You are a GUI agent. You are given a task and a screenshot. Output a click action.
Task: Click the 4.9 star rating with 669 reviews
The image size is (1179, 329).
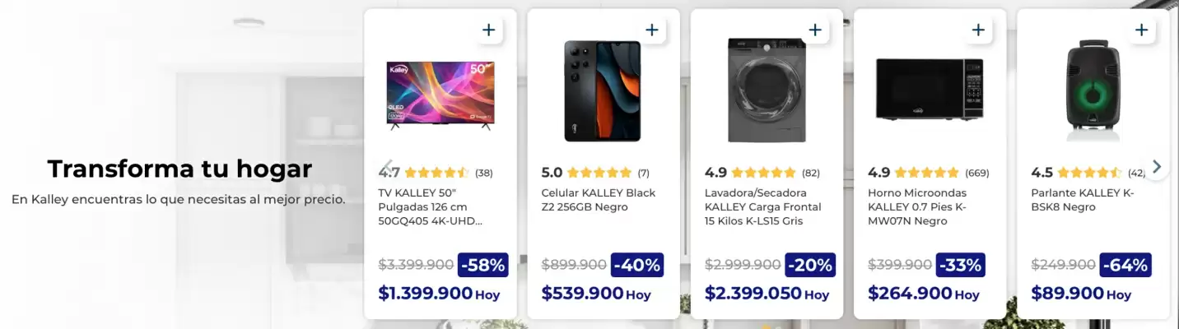click(928, 173)
